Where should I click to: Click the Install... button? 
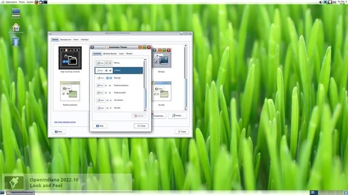[x=177, y=115]
